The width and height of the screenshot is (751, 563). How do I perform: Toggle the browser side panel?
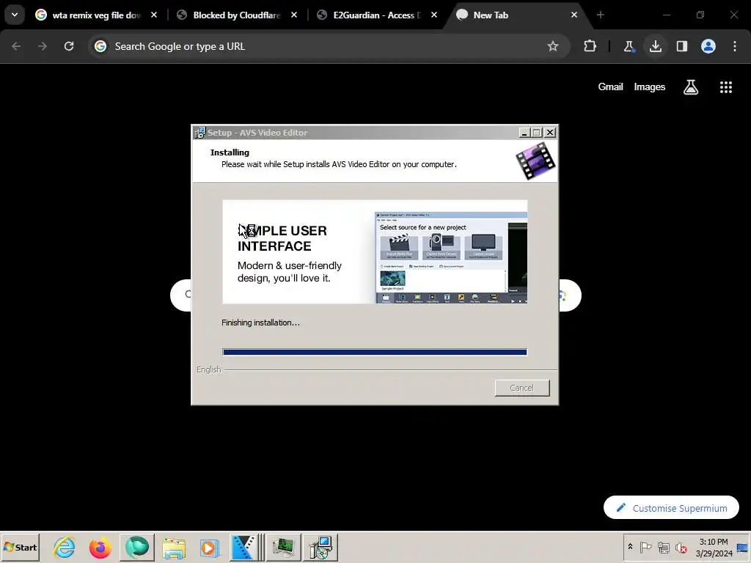pyautogui.click(x=682, y=46)
